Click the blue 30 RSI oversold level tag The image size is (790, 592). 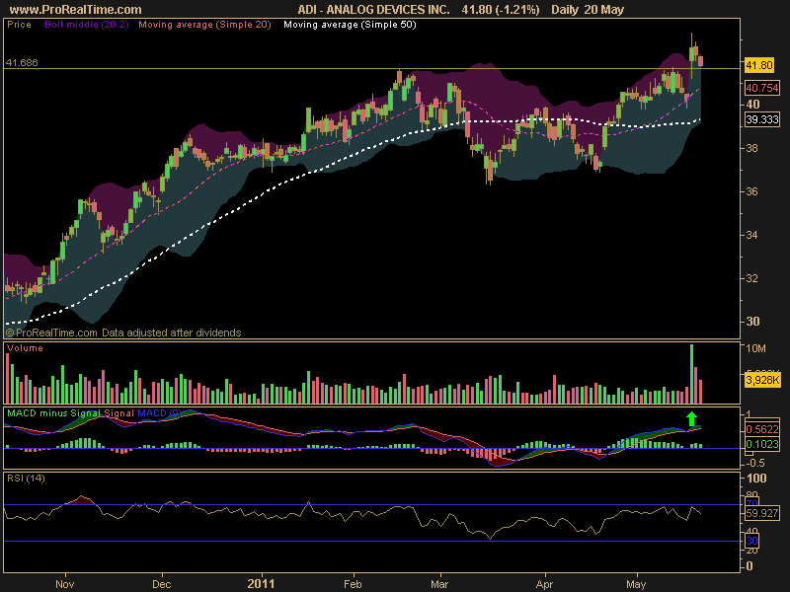pos(751,541)
